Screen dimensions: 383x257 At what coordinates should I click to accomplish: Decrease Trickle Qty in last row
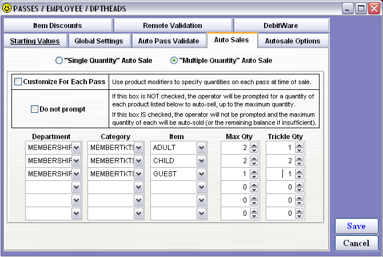click(299, 216)
